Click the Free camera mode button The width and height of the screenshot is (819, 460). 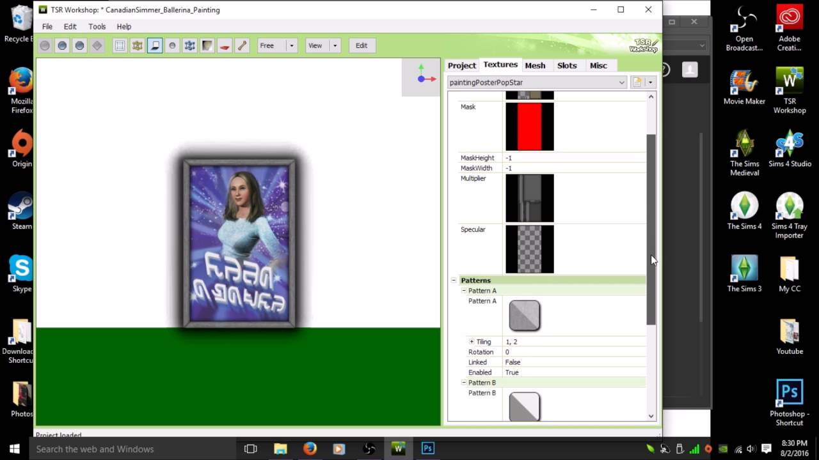(272, 45)
